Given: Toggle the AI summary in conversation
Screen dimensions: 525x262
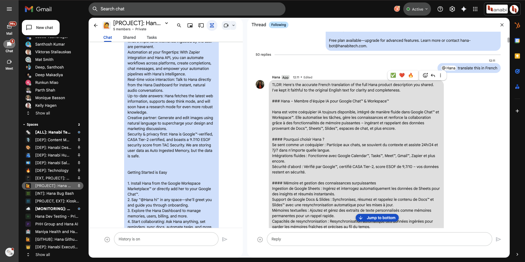Looking at the screenshot, I should pyautogui.click(x=212, y=25).
